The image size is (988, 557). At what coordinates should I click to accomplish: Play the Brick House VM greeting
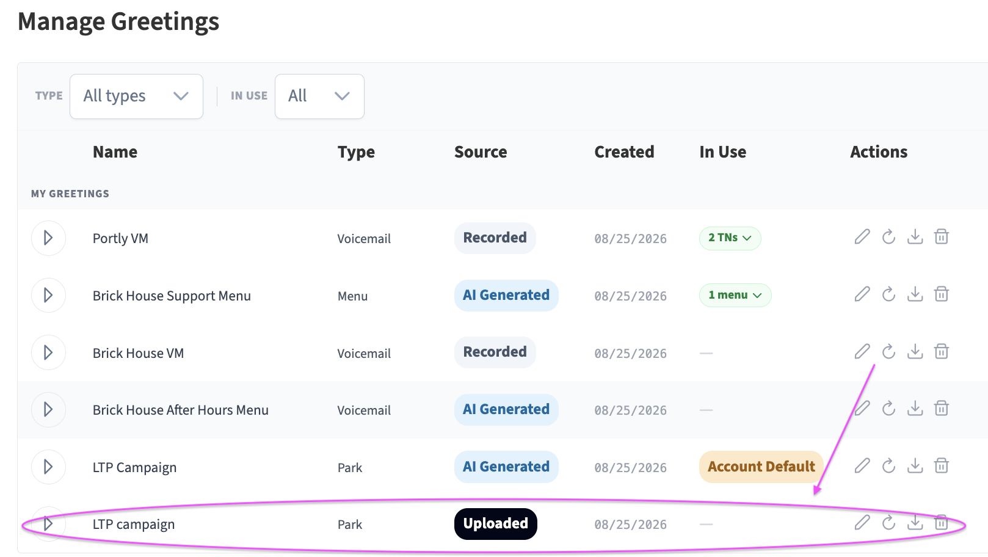point(48,352)
